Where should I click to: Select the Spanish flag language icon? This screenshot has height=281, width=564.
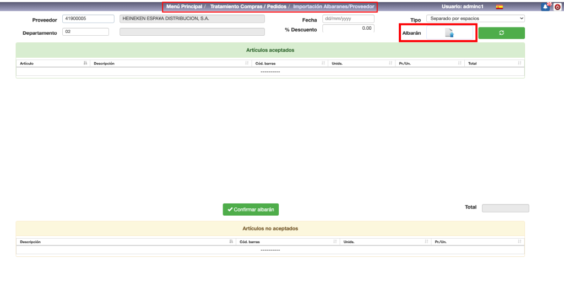[500, 7]
